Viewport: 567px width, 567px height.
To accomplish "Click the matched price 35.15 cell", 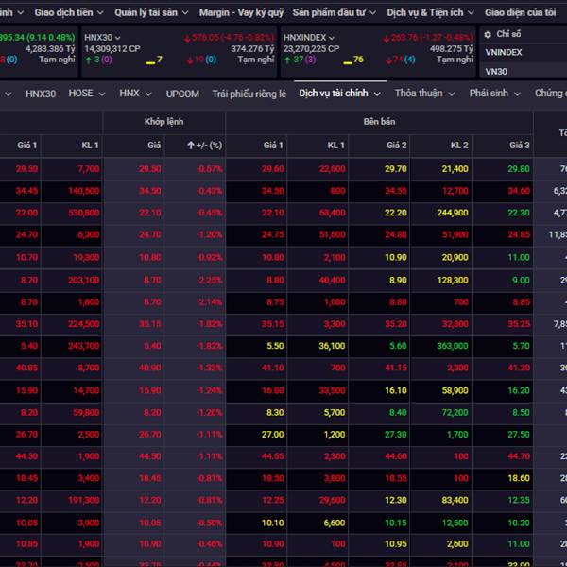I will pos(149,324).
